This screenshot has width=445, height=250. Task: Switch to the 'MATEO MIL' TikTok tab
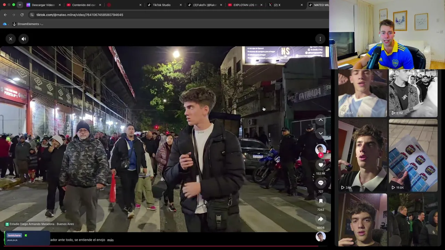[x=319, y=5]
